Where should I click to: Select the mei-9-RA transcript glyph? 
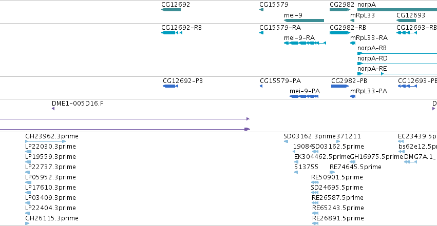click(x=305, y=43)
